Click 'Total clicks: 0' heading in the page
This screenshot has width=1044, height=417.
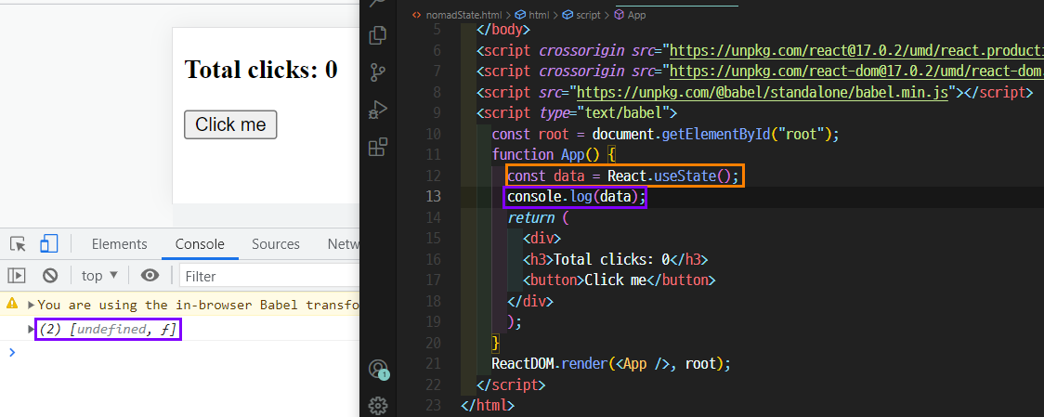pyautogui.click(x=261, y=70)
